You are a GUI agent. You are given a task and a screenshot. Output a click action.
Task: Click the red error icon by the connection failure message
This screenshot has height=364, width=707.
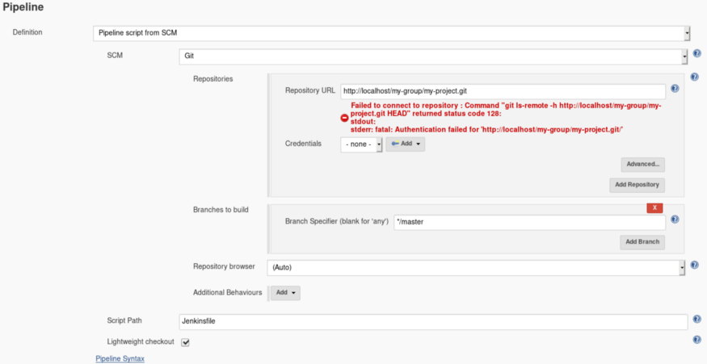pos(344,118)
